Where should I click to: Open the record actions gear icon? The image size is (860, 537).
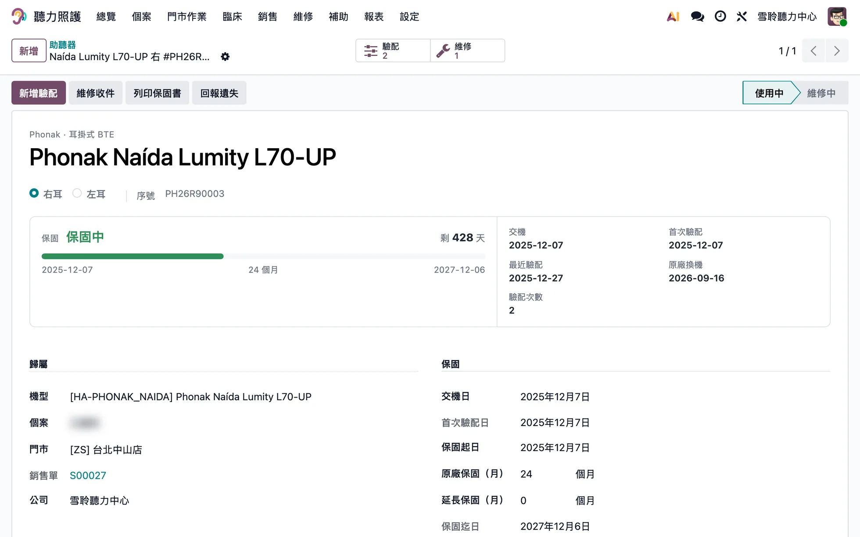pyautogui.click(x=225, y=57)
